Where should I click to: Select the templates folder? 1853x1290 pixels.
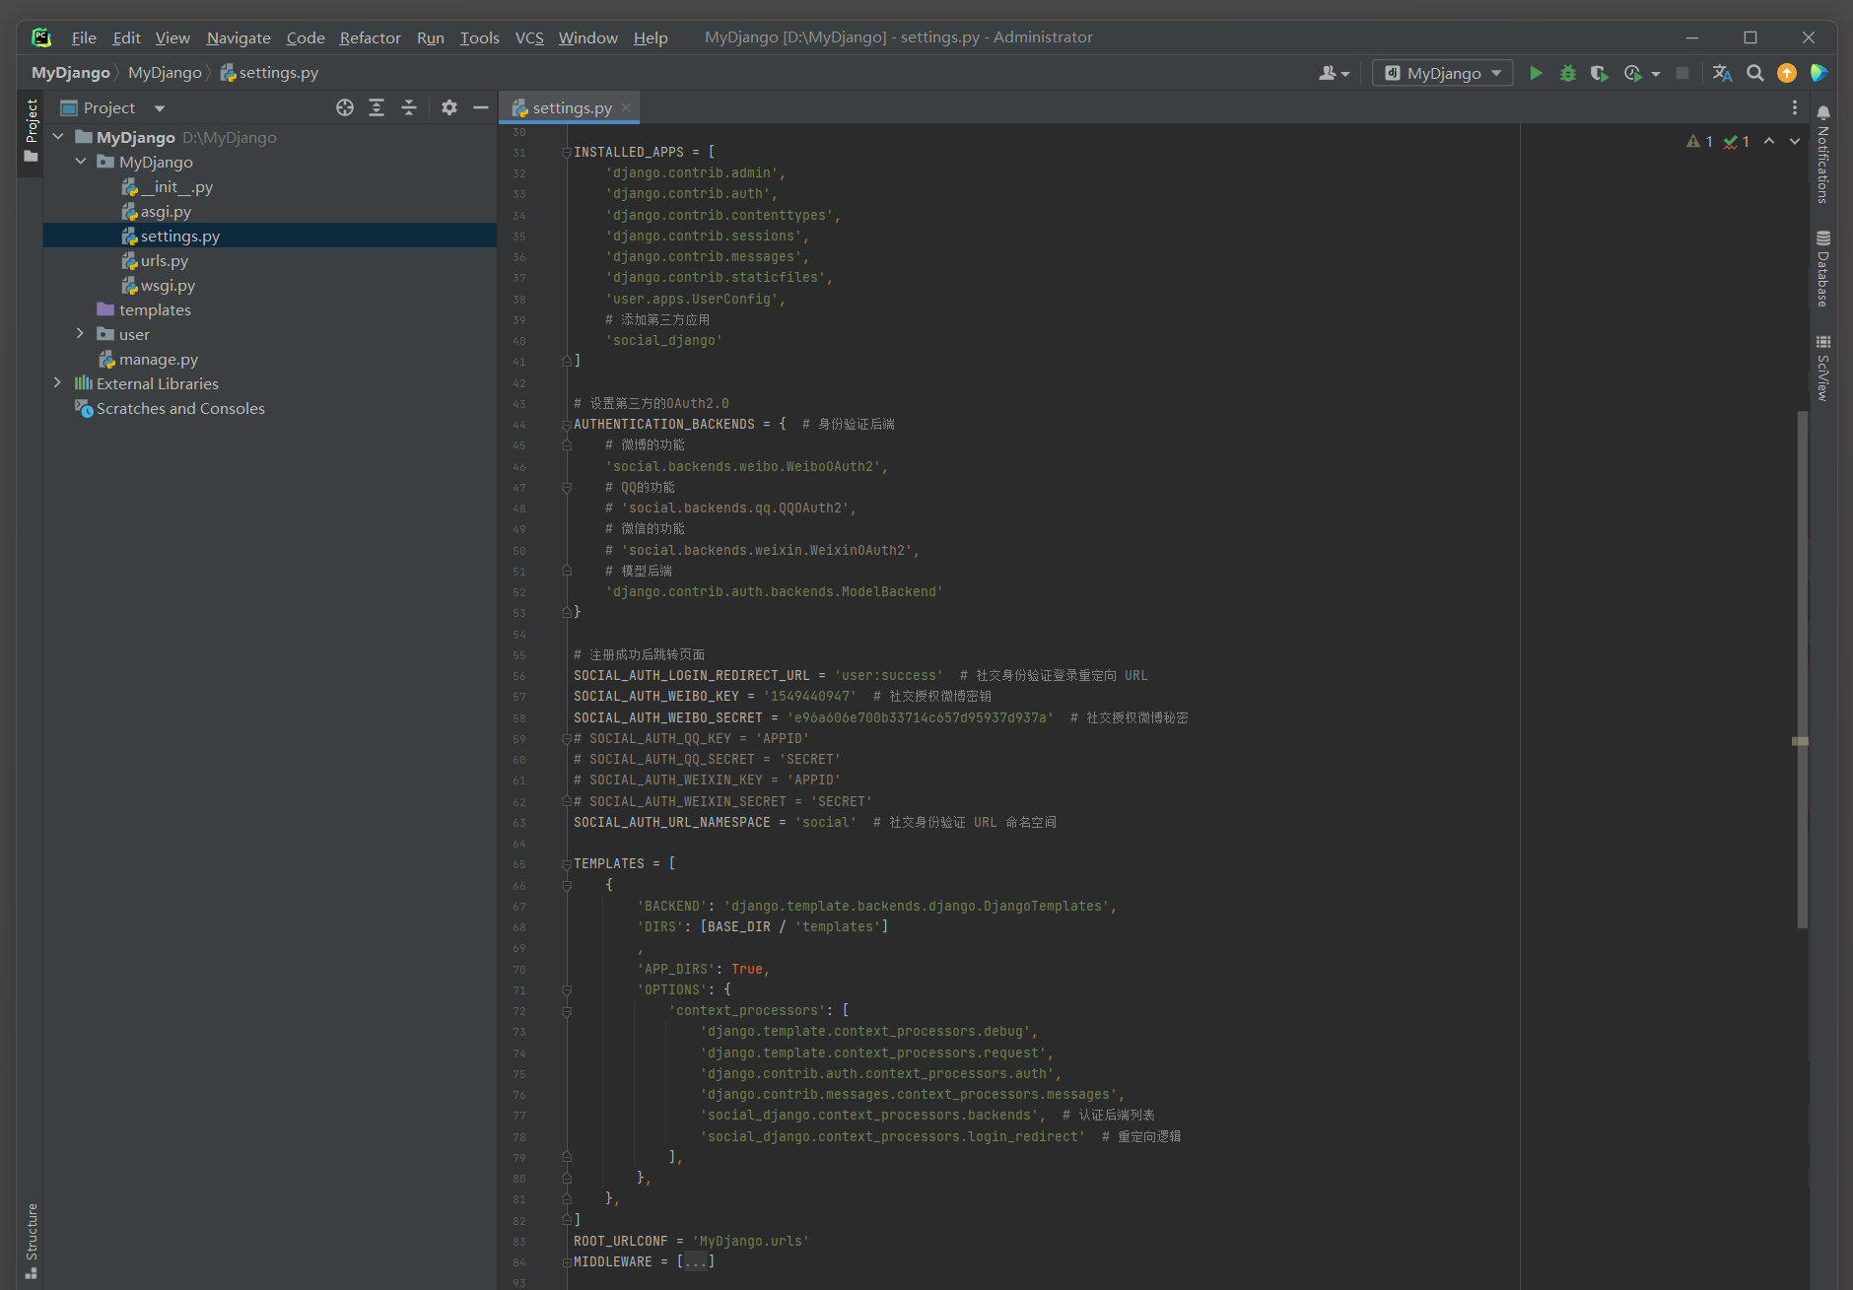[155, 309]
